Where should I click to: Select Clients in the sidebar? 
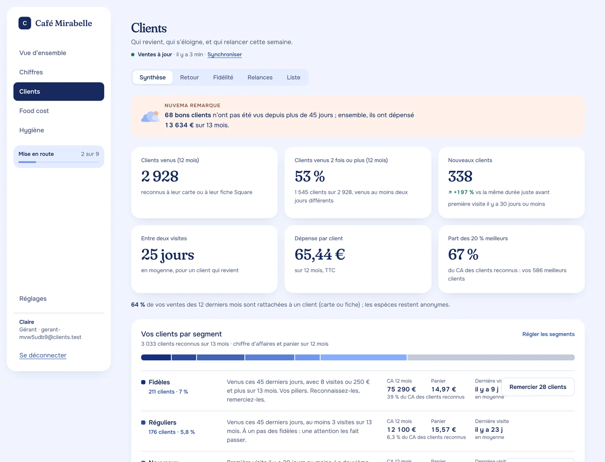[59, 91]
